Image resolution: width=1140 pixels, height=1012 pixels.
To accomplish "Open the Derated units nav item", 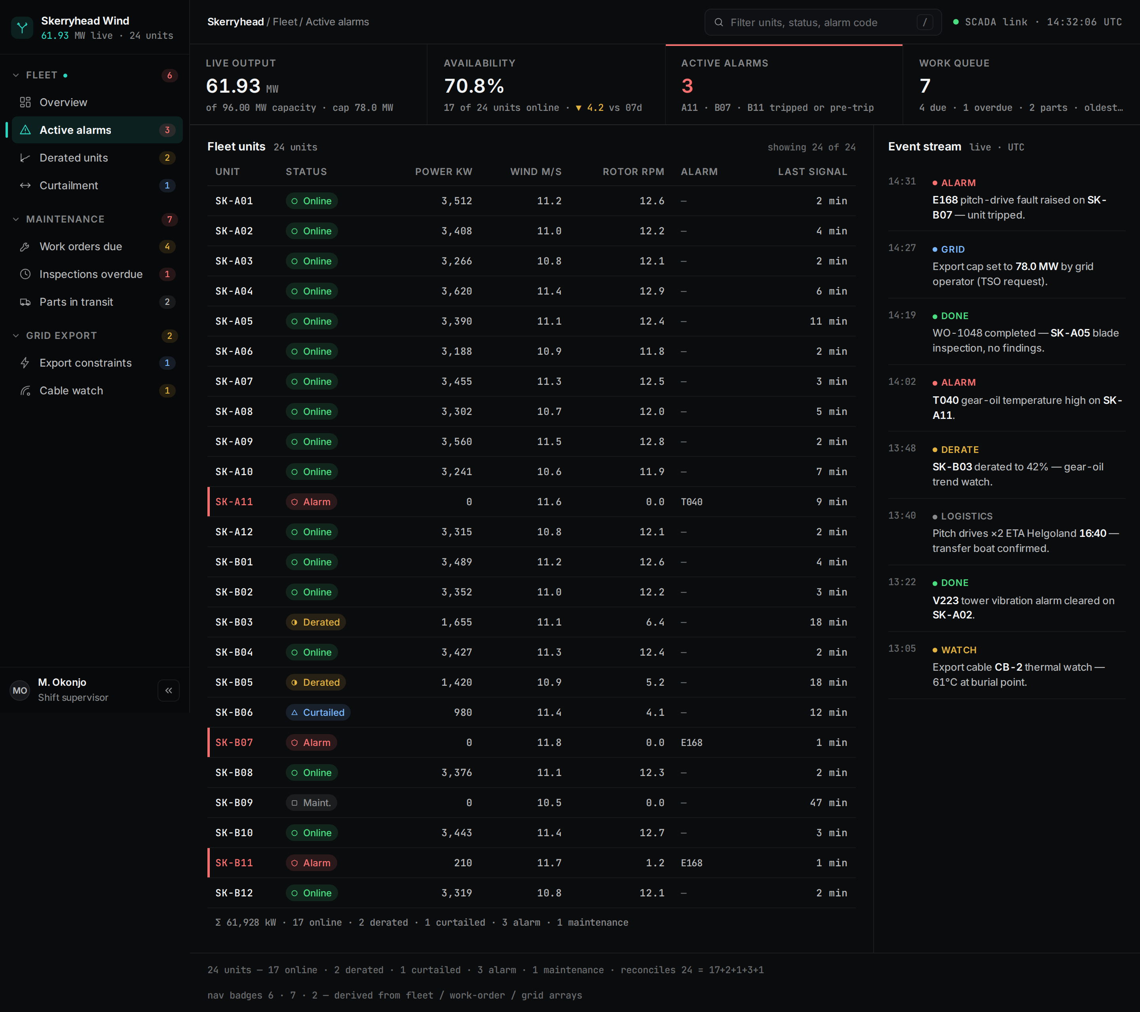I will [x=97, y=158].
